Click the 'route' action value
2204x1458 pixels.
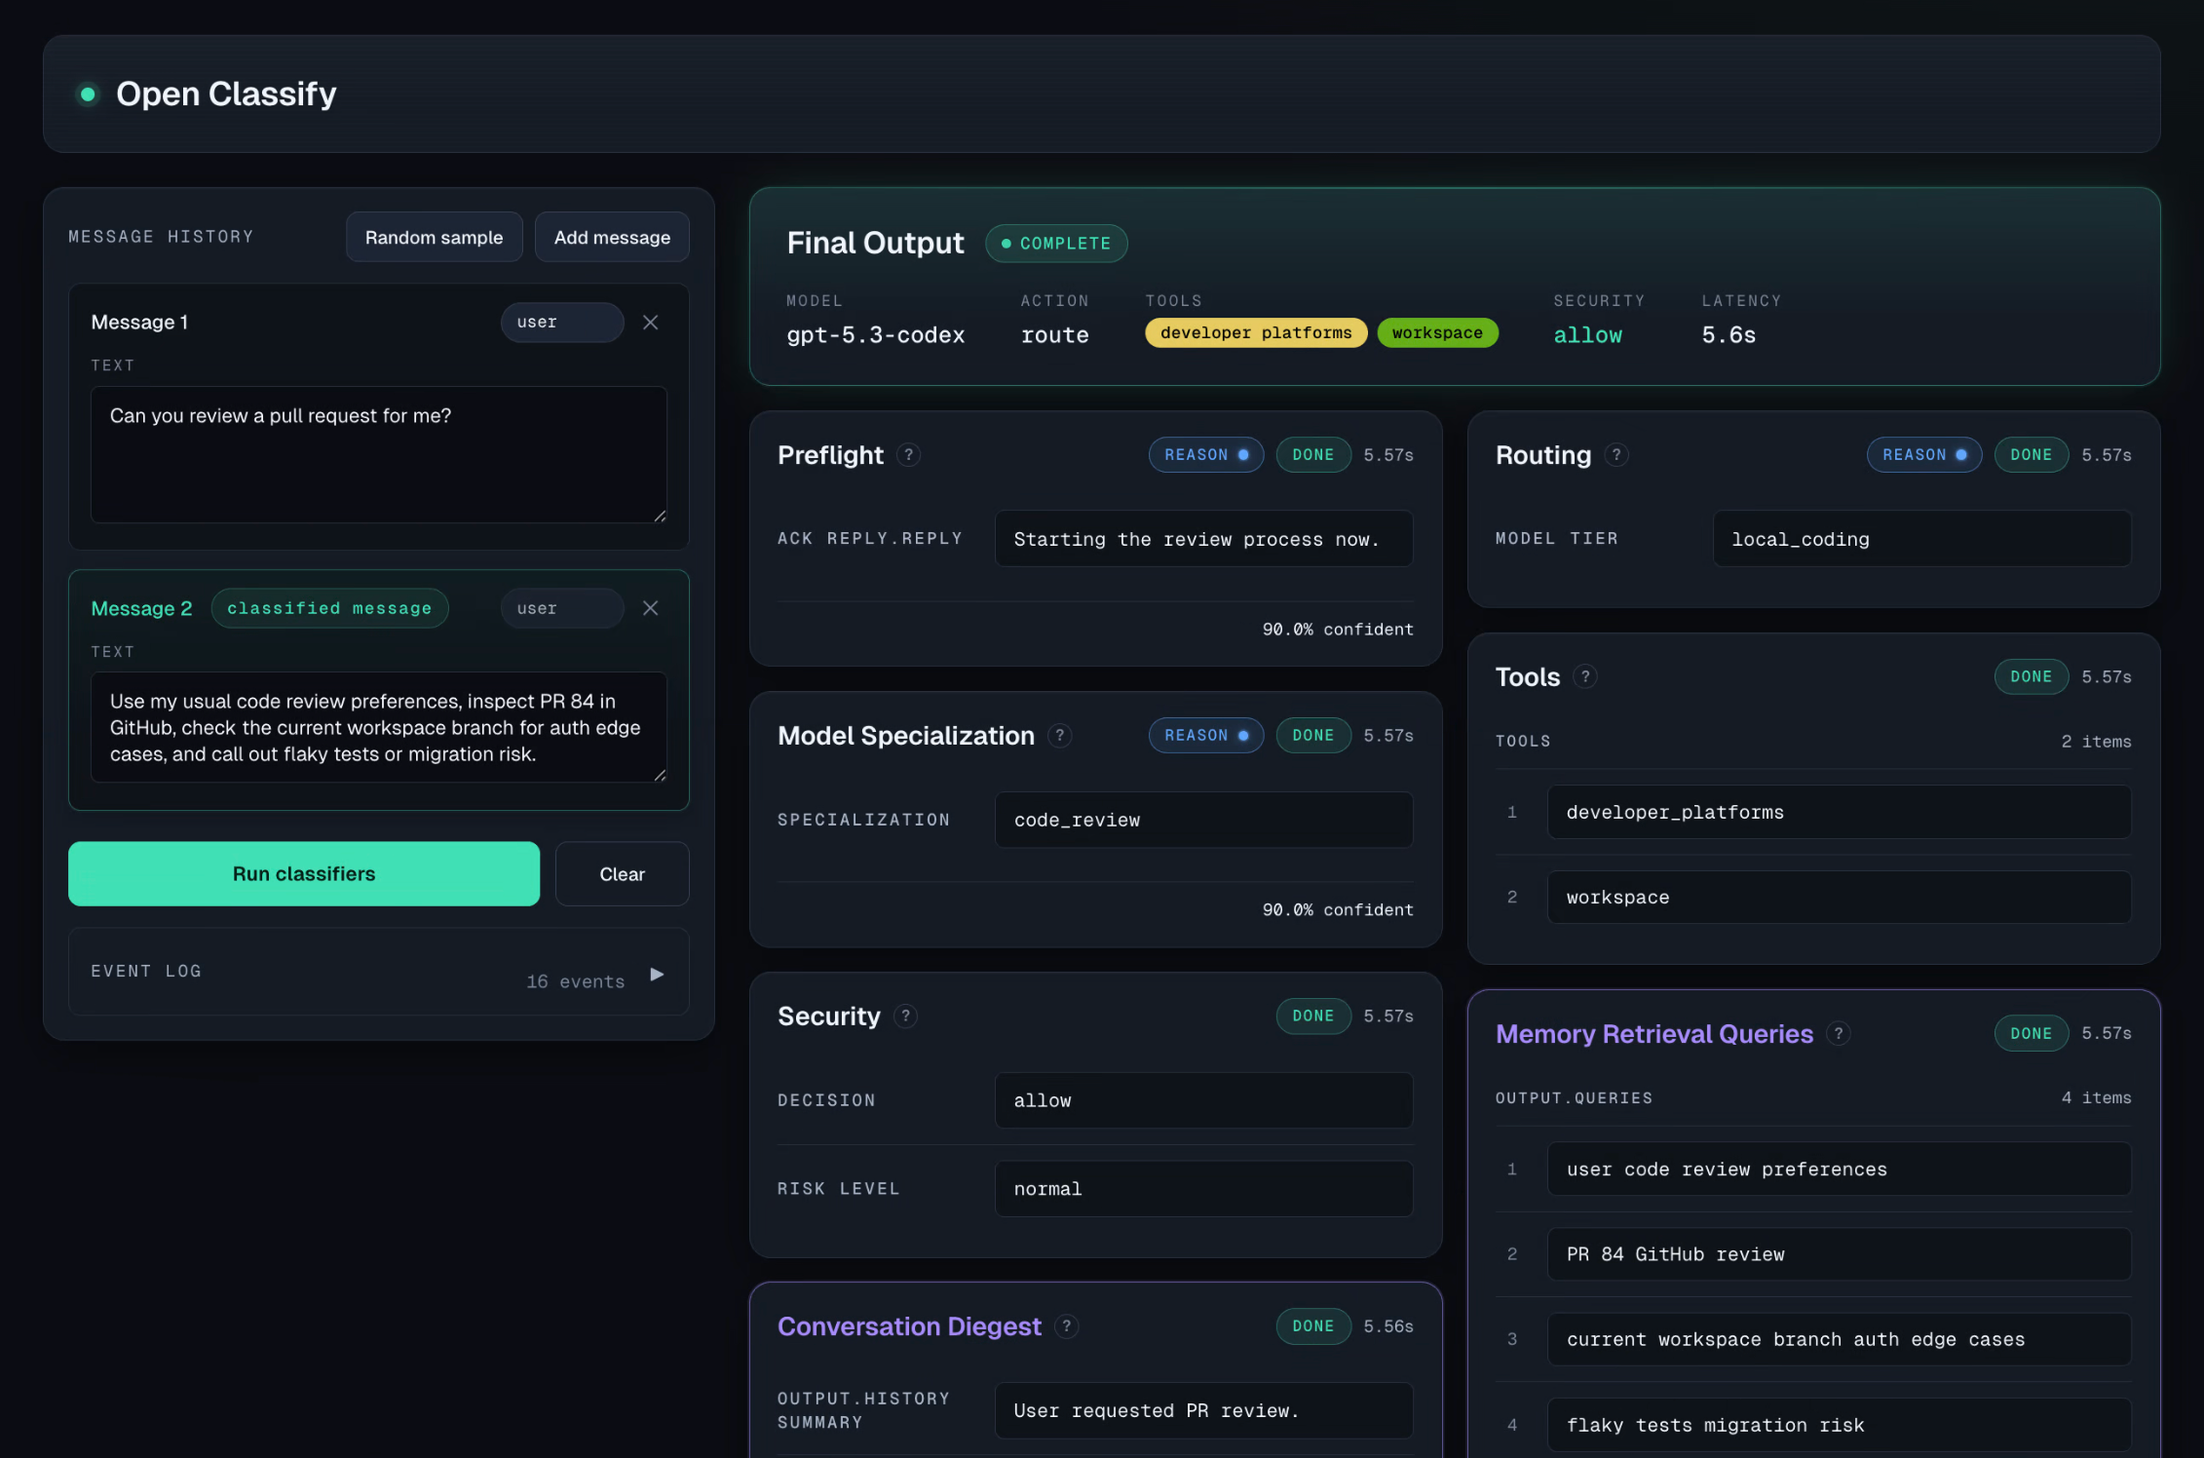click(1054, 335)
